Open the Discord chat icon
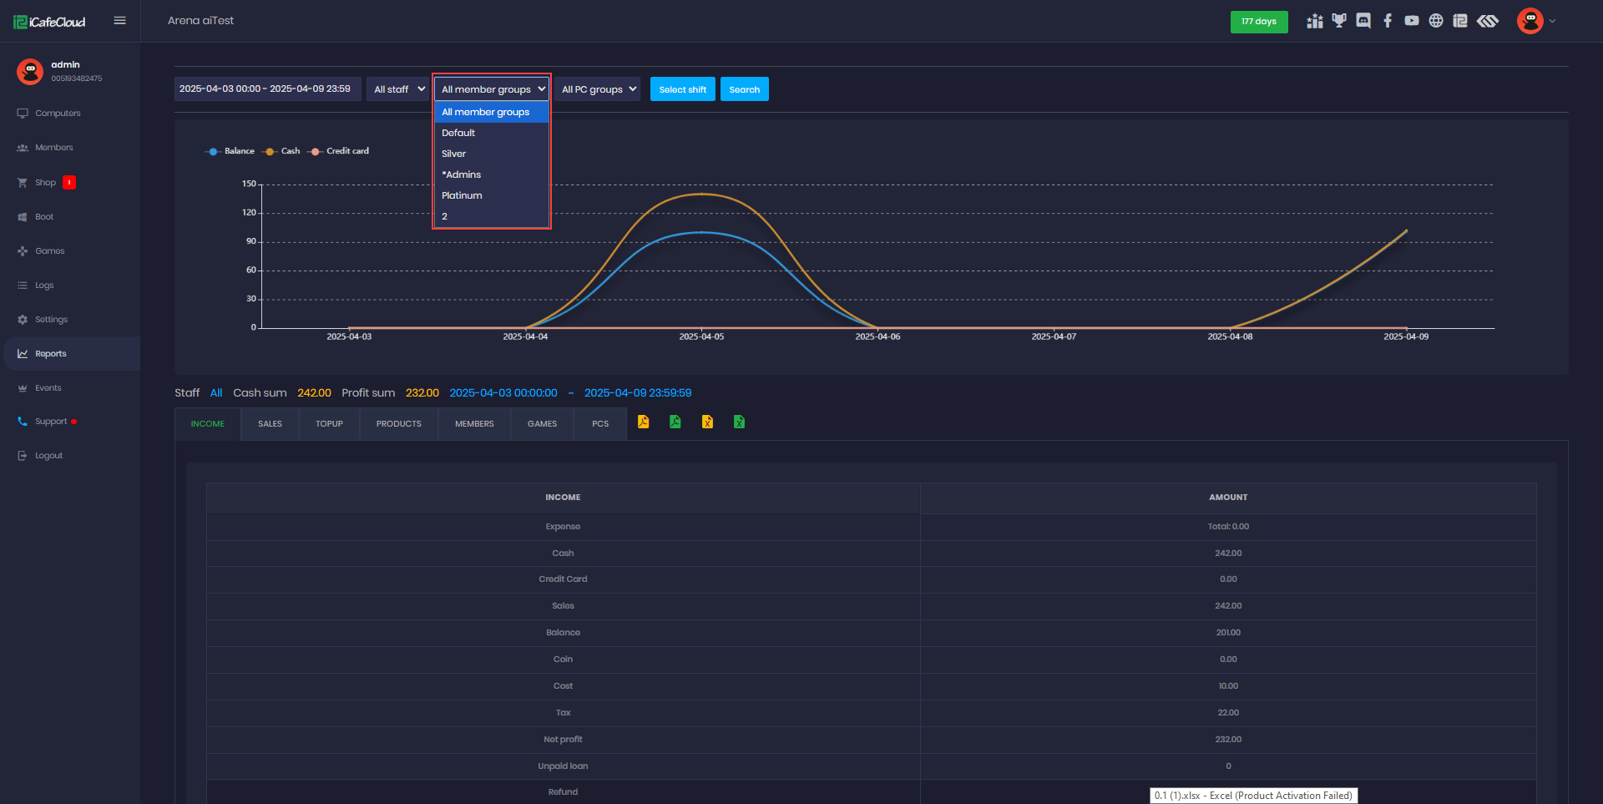 [x=1363, y=21]
